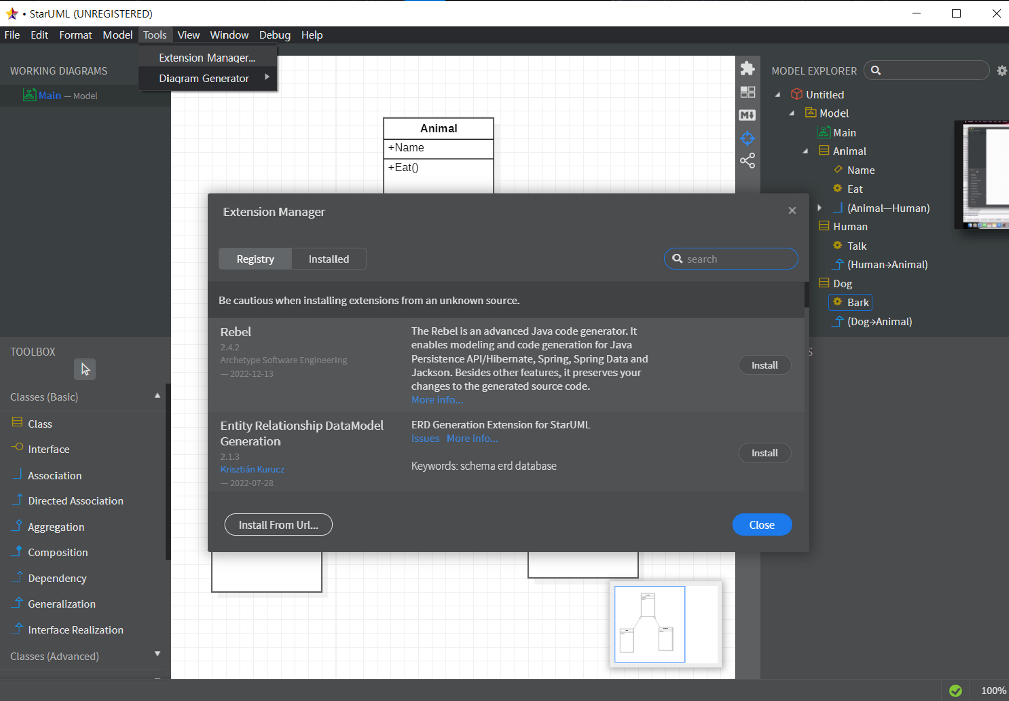This screenshot has width=1009, height=701.
Task: Collapse the Classes (Basic) section
Action: coord(157,396)
